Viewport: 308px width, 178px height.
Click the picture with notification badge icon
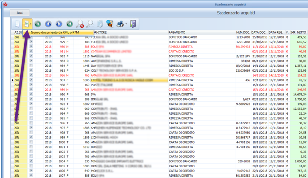tap(110, 24)
